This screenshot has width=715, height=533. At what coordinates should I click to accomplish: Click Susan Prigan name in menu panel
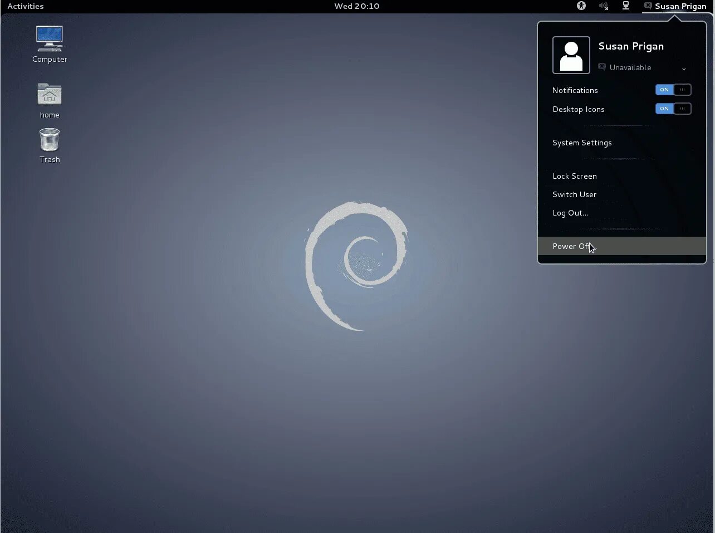click(631, 46)
